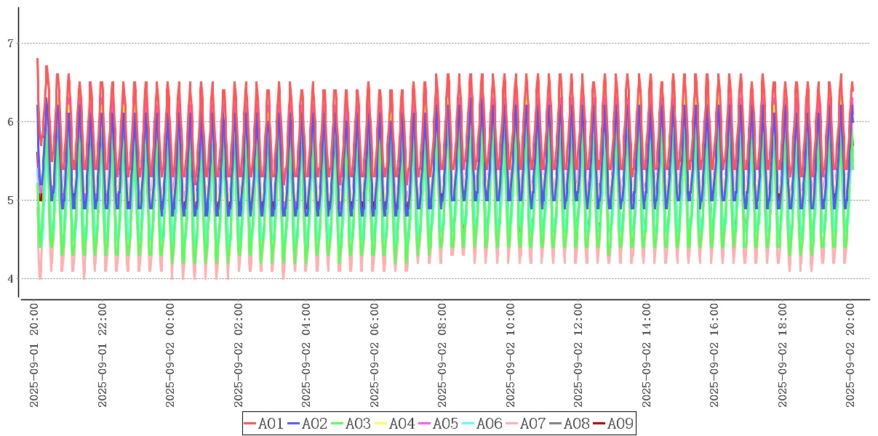878x436 pixels.
Task: Click the y-axis value 4 label
Action: pyautogui.click(x=10, y=279)
